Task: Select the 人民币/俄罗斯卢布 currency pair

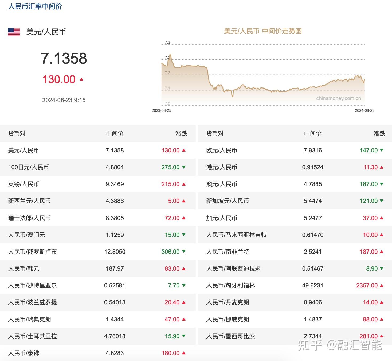Action: (x=33, y=252)
